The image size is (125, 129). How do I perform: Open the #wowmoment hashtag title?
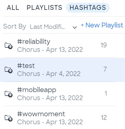pos(41,114)
